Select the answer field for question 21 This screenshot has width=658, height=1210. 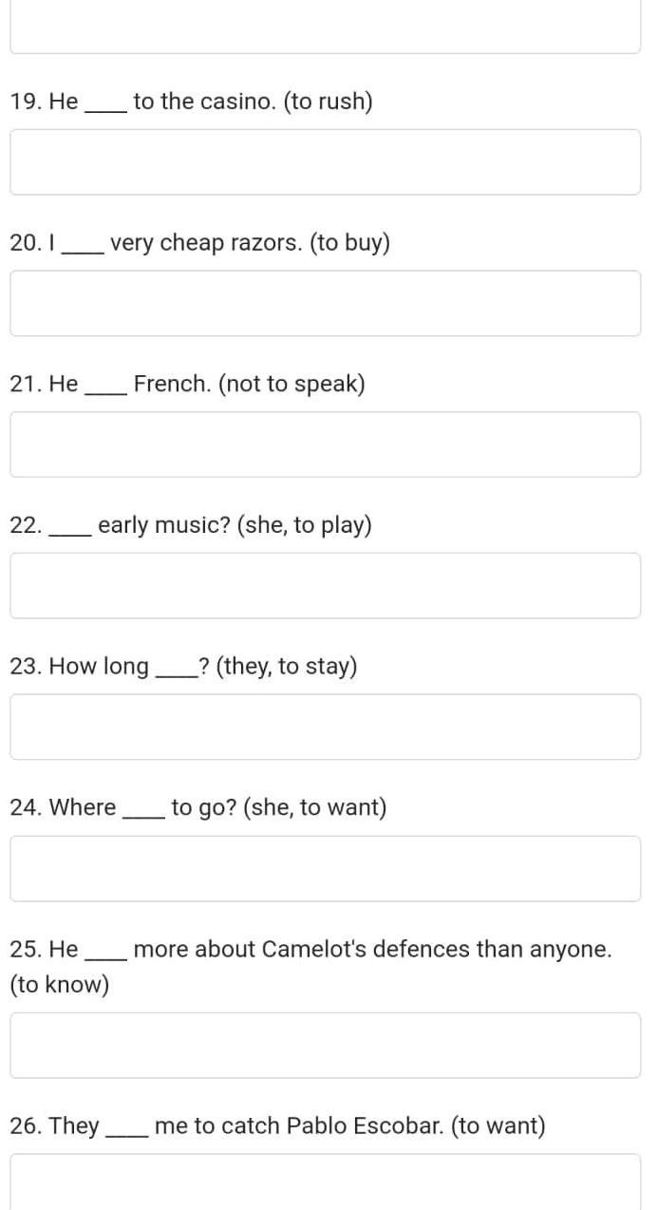click(x=325, y=444)
